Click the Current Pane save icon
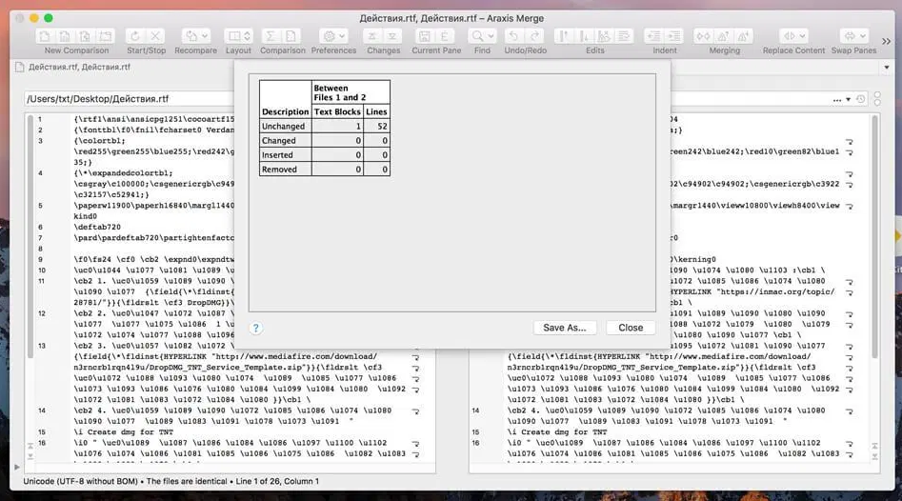 click(425, 36)
